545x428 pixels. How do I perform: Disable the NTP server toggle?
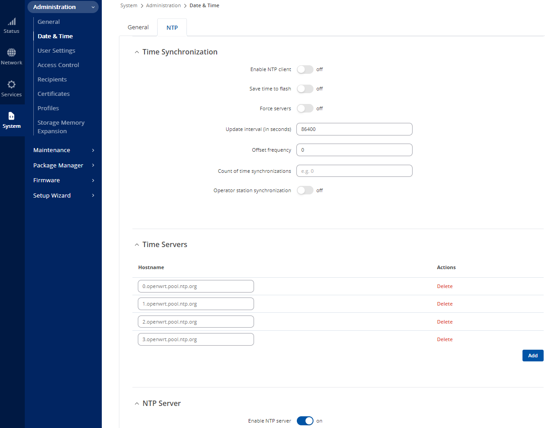305,421
